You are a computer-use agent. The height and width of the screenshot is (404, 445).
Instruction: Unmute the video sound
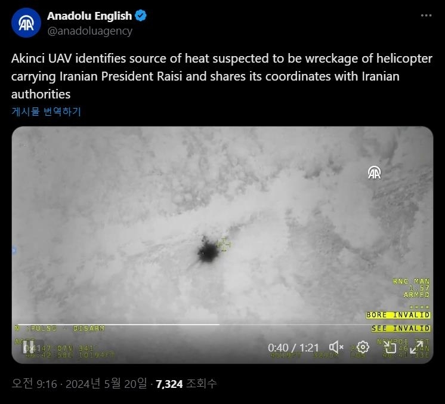point(336,347)
